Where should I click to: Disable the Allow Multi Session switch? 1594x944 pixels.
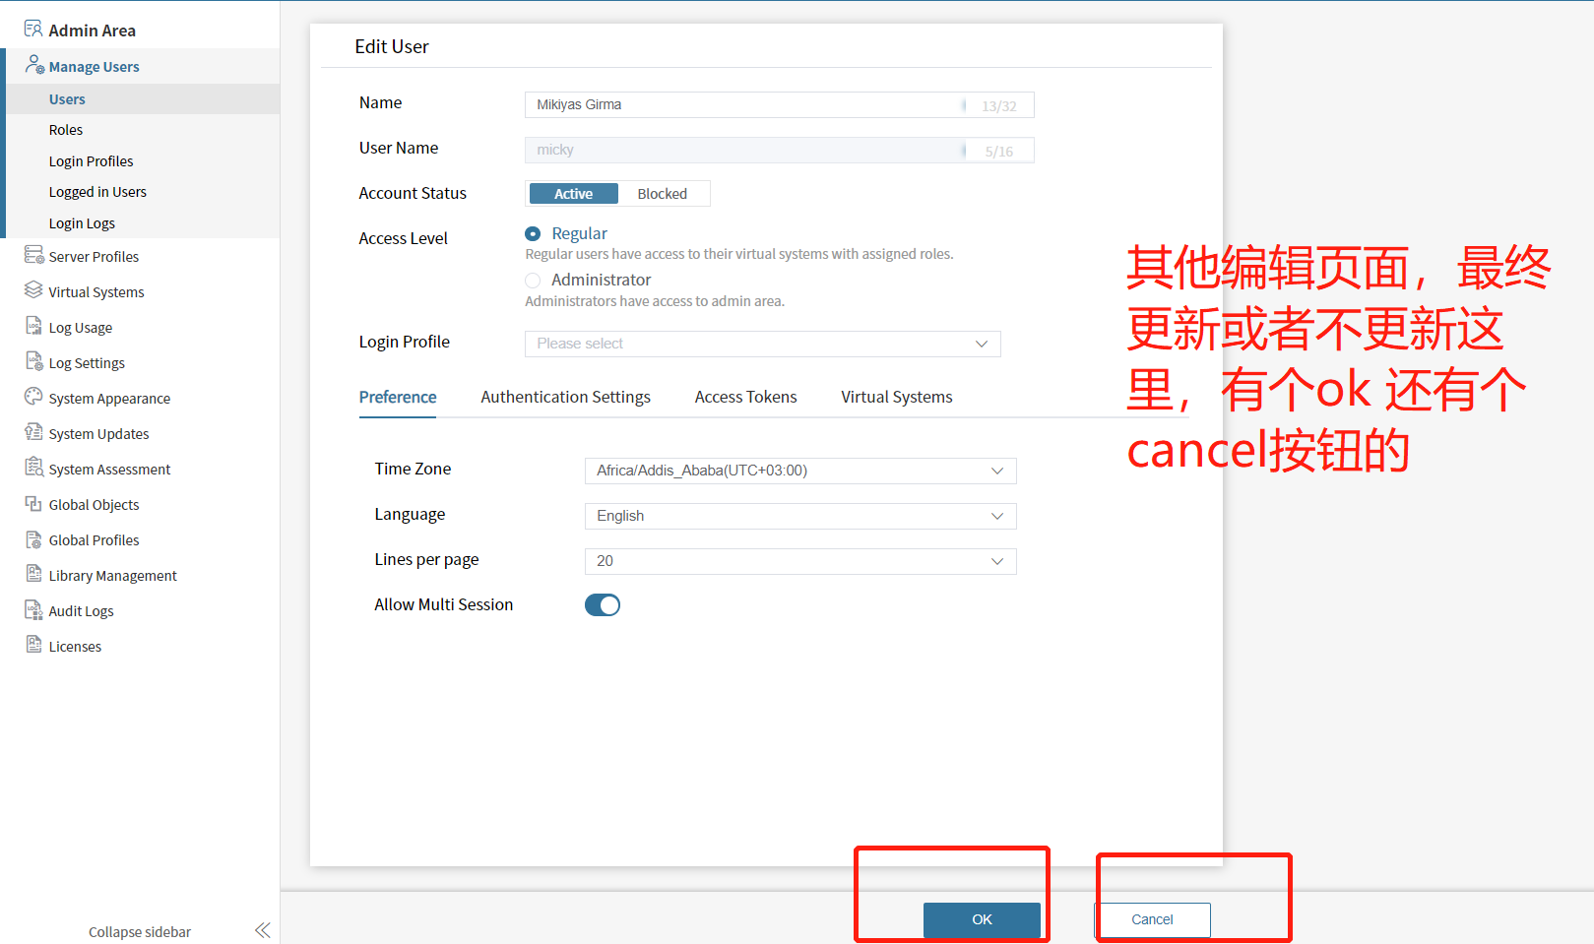coord(603,605)
